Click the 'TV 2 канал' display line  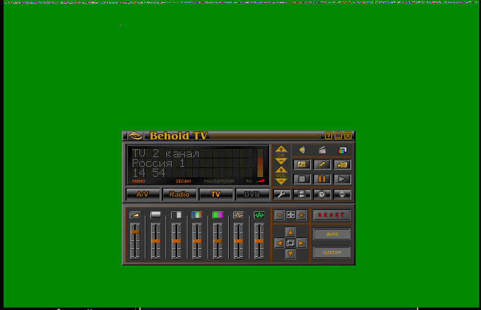tap(166, 153)
